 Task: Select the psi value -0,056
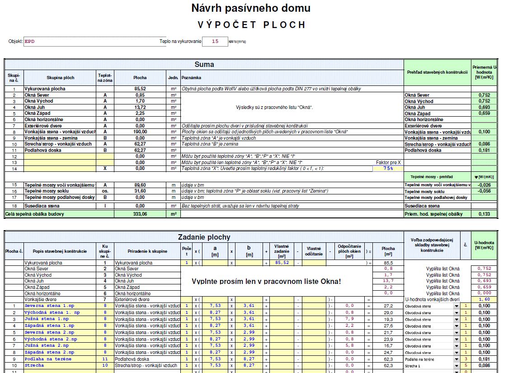484,191
